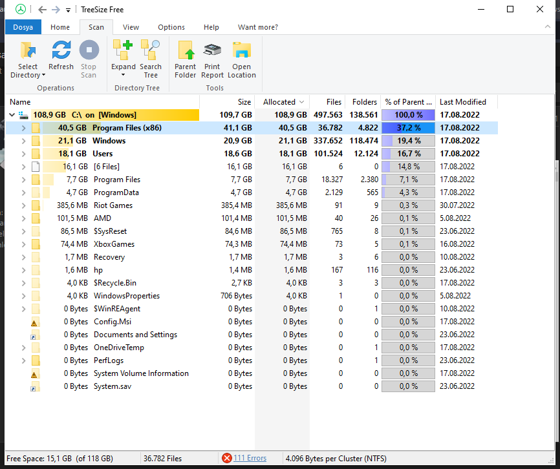This screenshot has height=469, width=560.
Task: Select the hp folder row
Action: [252, 270]
